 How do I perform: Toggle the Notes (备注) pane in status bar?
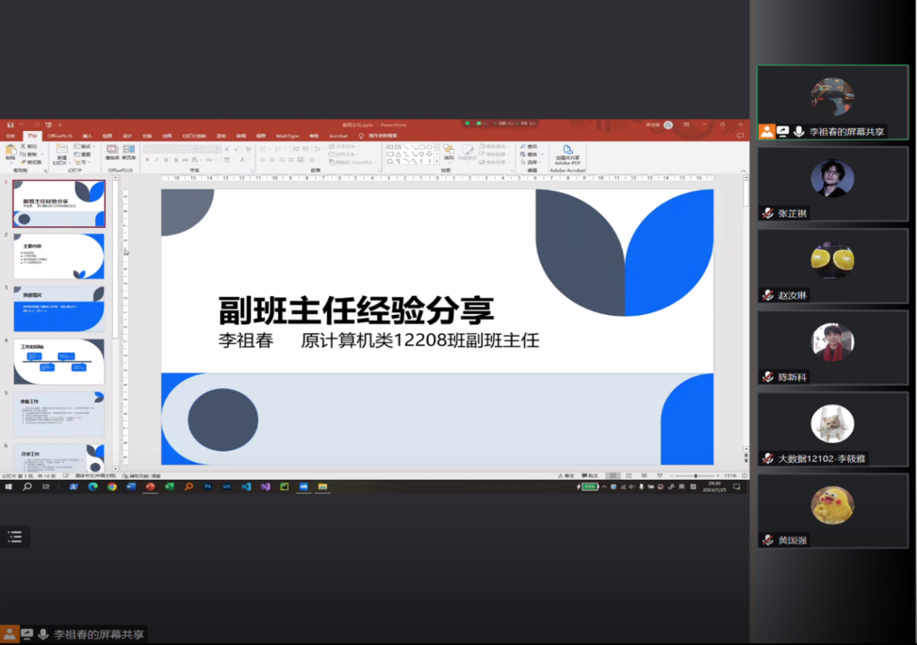[x=568, y=476]
